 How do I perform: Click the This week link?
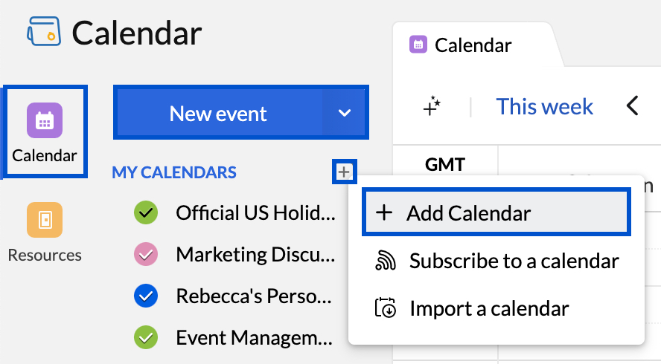(545, 106)
